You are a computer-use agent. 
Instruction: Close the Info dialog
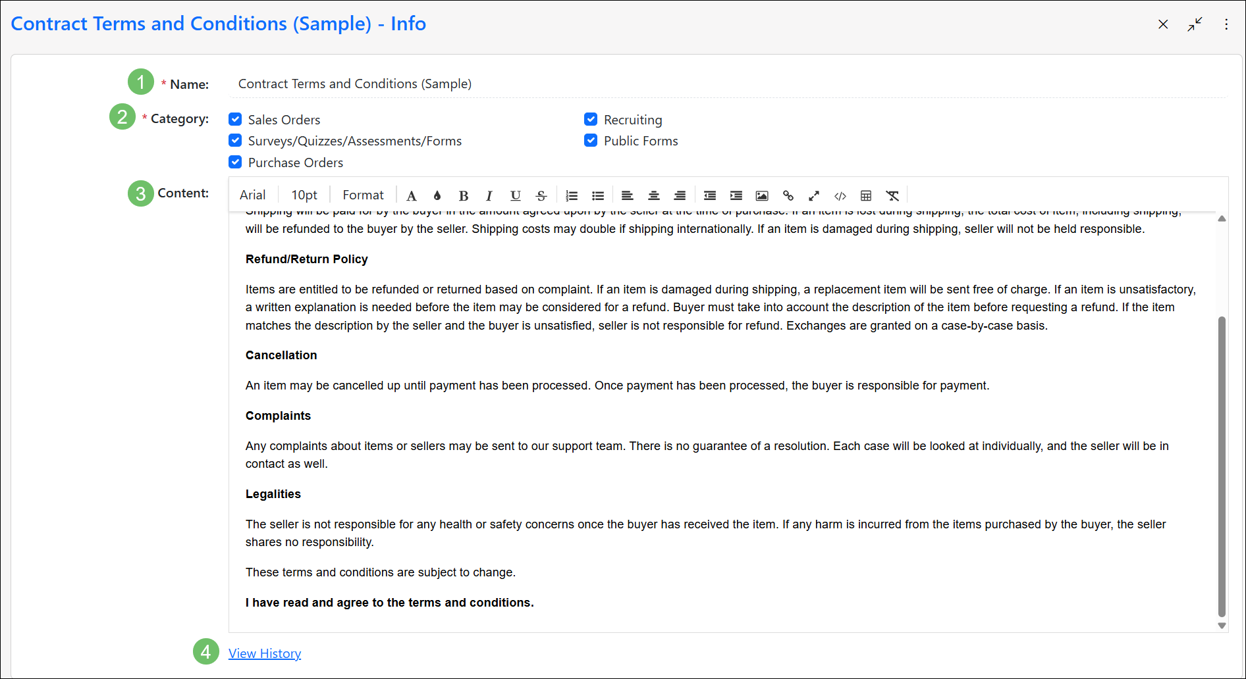1163,24
